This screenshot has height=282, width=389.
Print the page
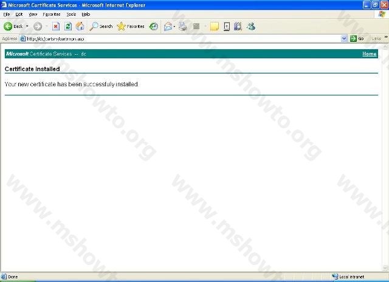click(x=183, y=26)
